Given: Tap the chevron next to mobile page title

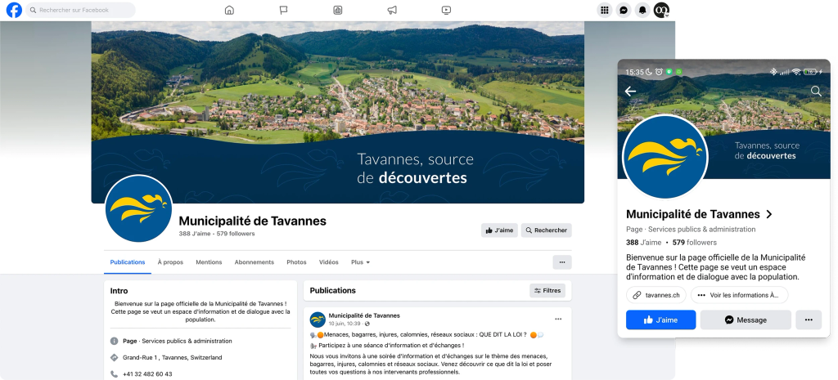Looking at the screenshot, I should tap(769, 215).
